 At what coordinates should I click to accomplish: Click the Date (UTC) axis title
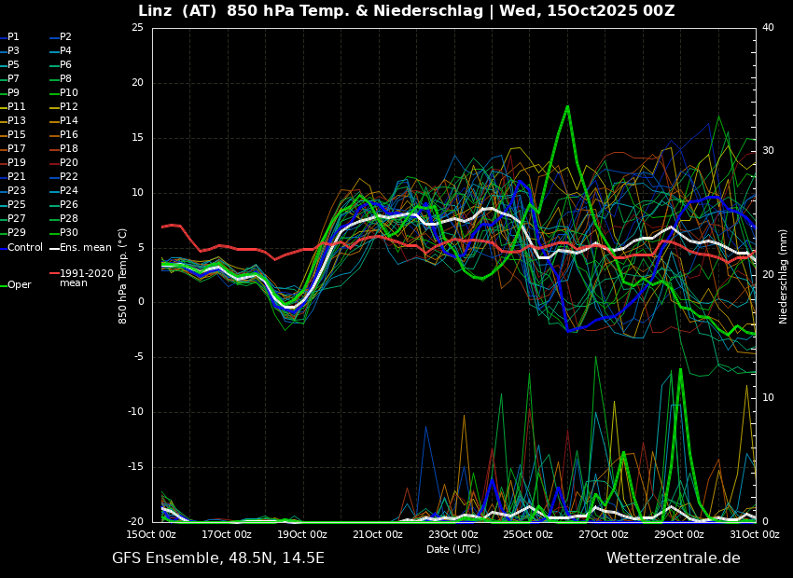[453, 550]
